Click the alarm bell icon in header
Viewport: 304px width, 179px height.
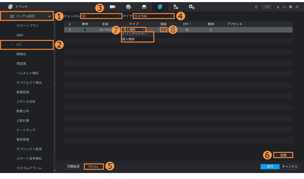[256, 7]
